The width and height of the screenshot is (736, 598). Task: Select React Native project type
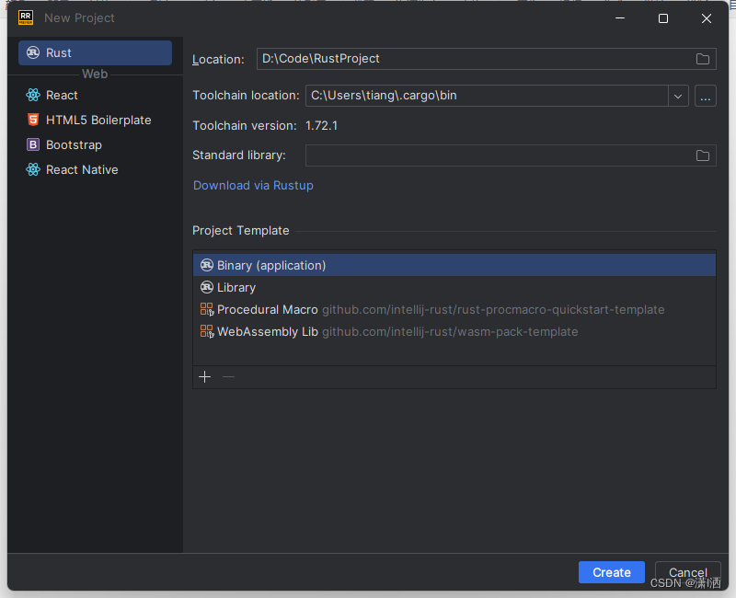pyautogui.click(x=95, y=170)
